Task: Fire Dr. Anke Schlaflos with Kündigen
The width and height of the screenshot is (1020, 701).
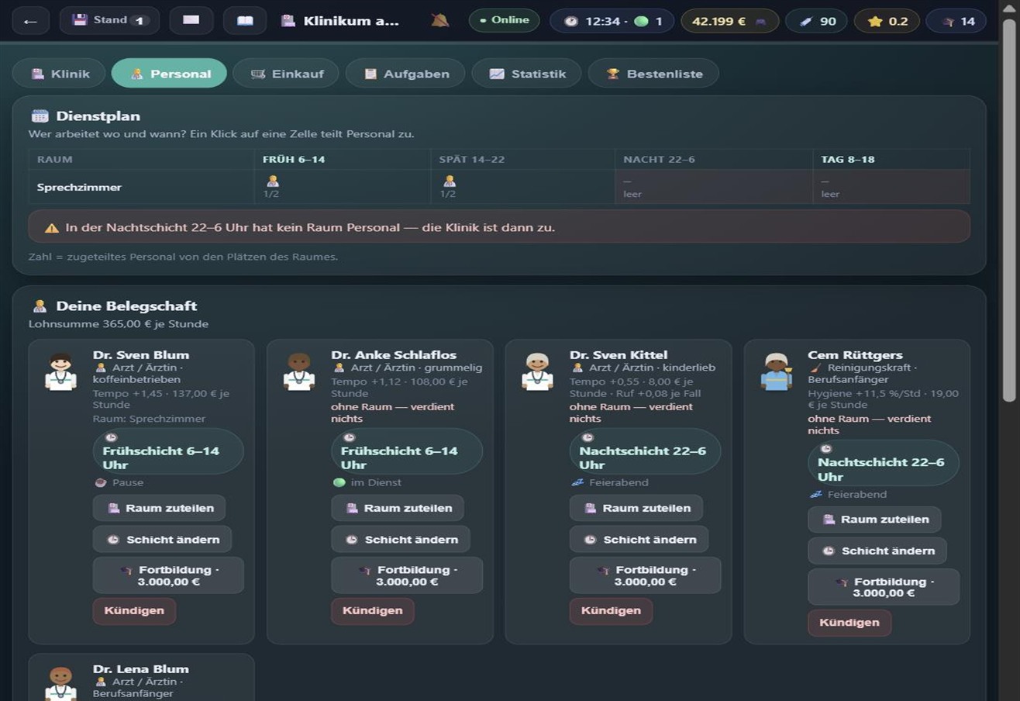Action: point(373,611)
